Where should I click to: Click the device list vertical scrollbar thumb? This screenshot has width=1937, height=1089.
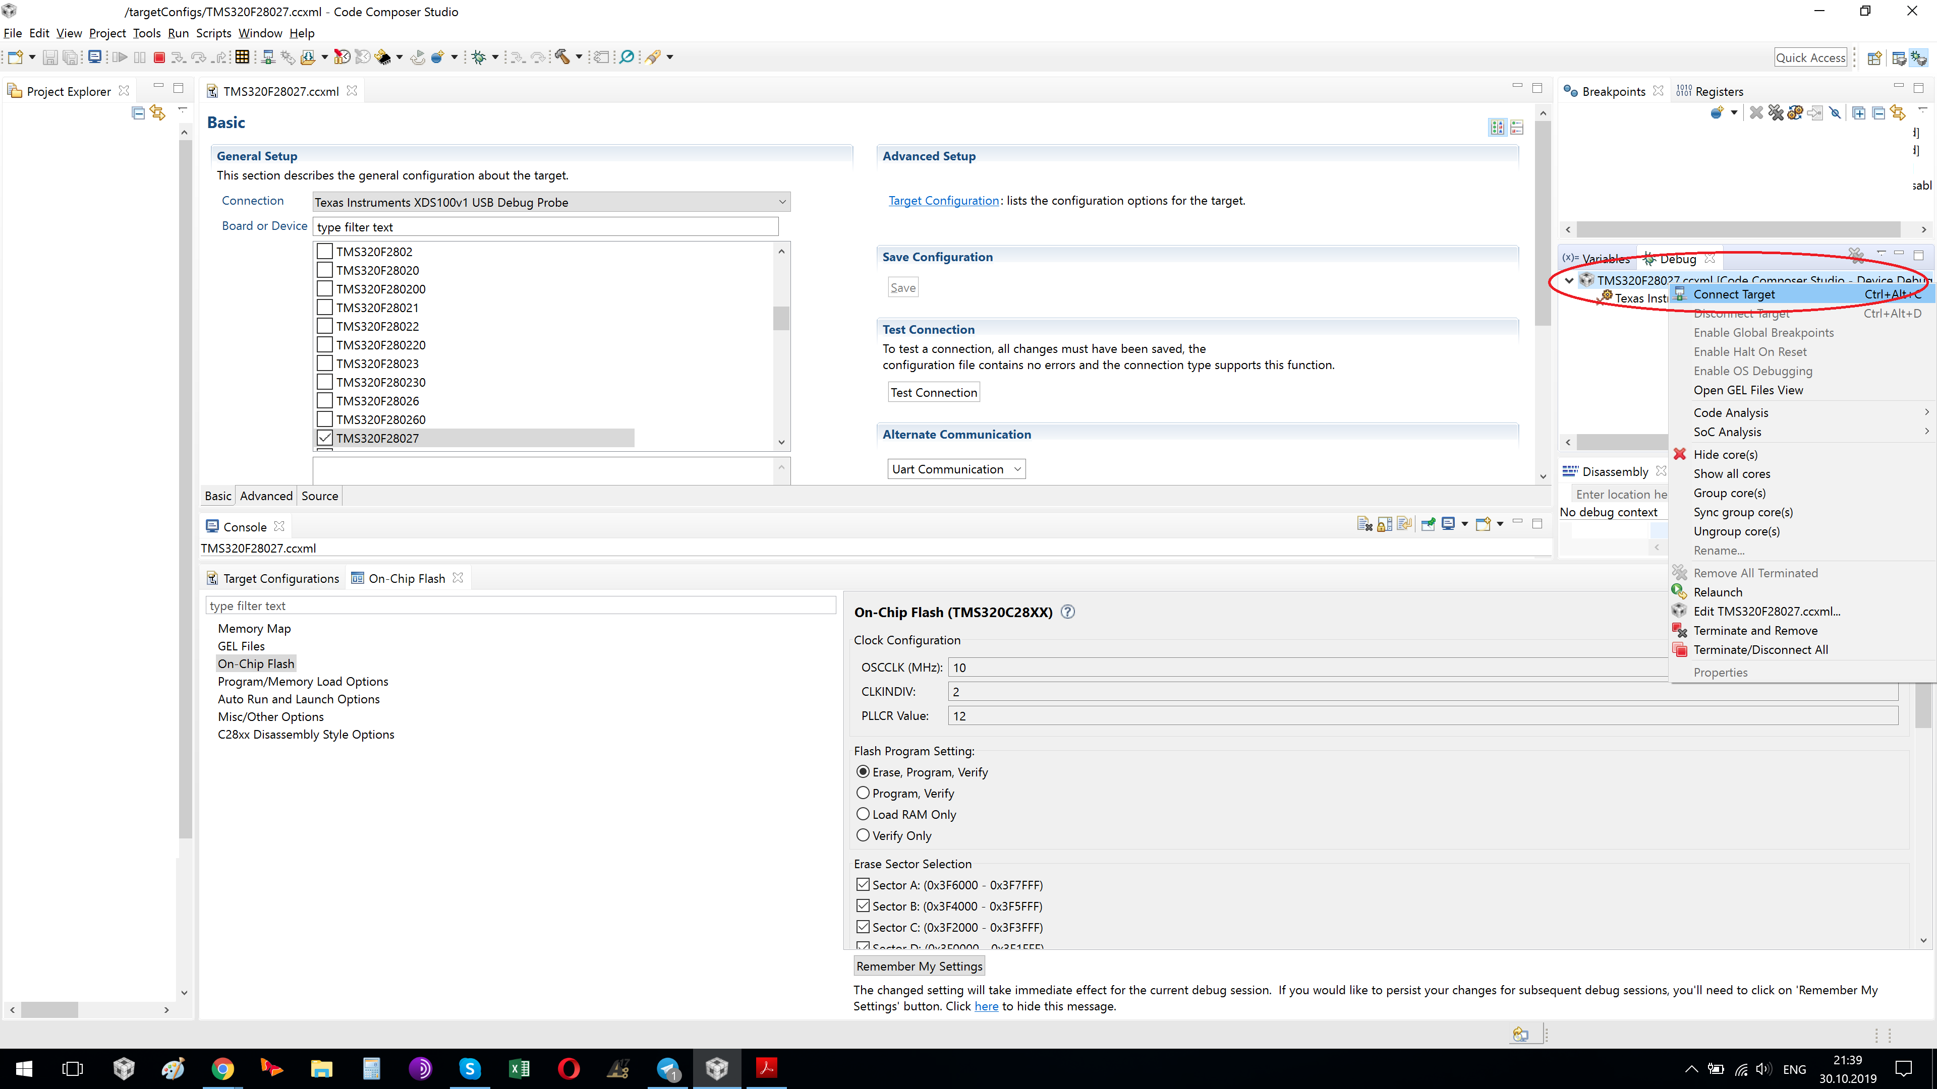(781, 318)
